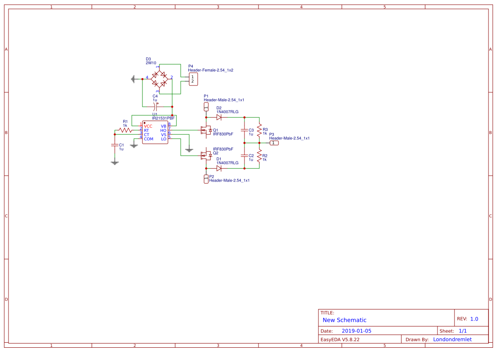This screenshot has height=352, width=497.
Task: Select header pin P3 on the right
Action: pyautogui.click(x=274, y=143)
